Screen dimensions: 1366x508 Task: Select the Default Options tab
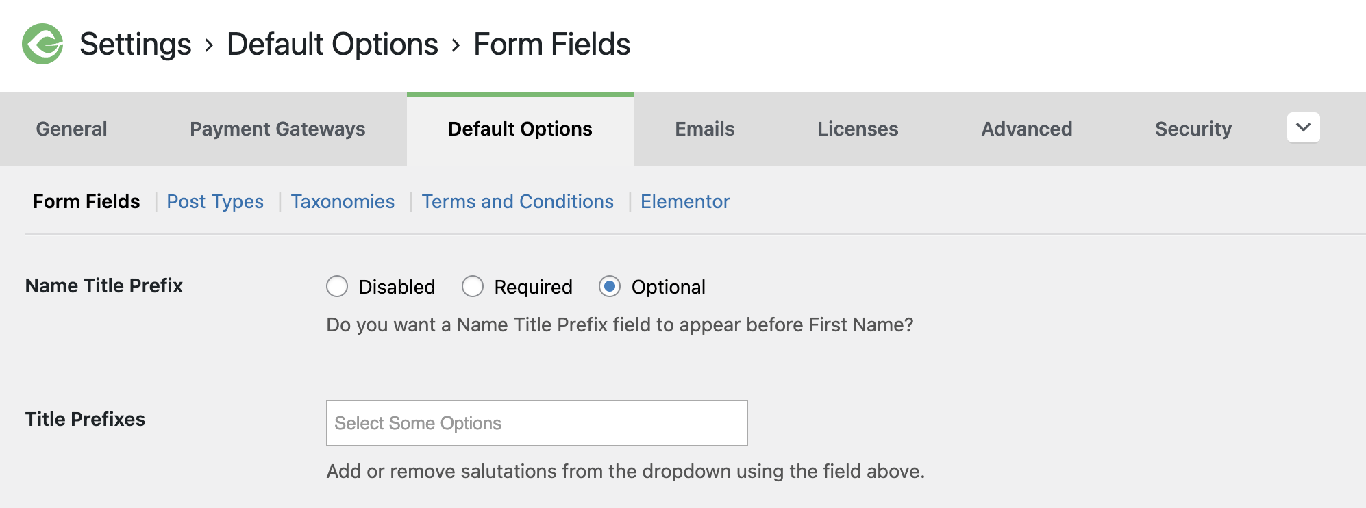click(x=519, y=129)
